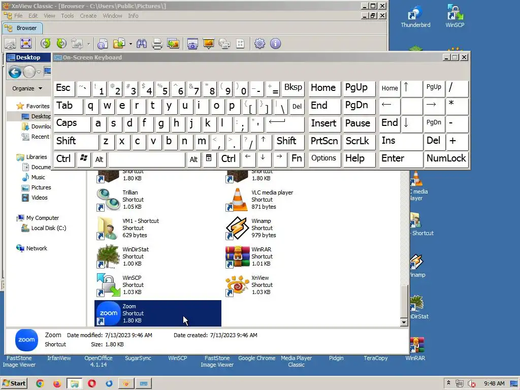Click Help key on On-Screen Keyboard

click(359, 159)
